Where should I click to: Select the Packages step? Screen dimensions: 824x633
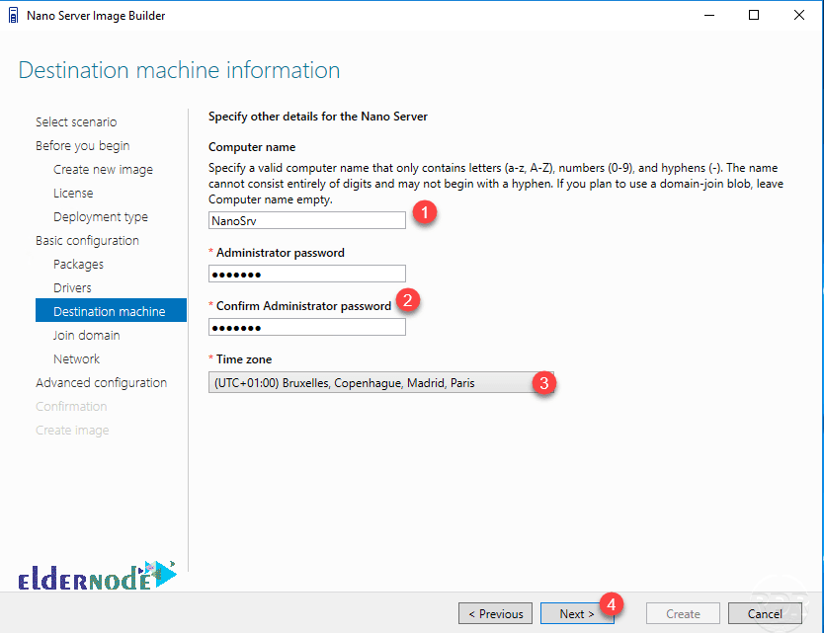click(x=78, y=265)
